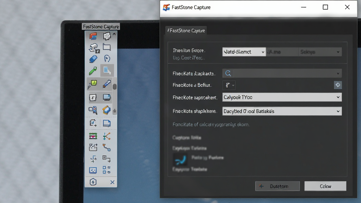The height and width of the screenshot is (203, 361).
Task: Click the hexagon with up arrow icon
Action: click(93, 182)
